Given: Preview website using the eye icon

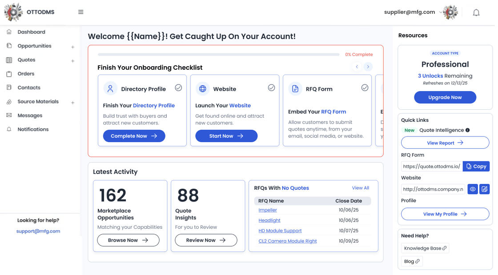Looking at the screenshot, I should pos(472,189).
